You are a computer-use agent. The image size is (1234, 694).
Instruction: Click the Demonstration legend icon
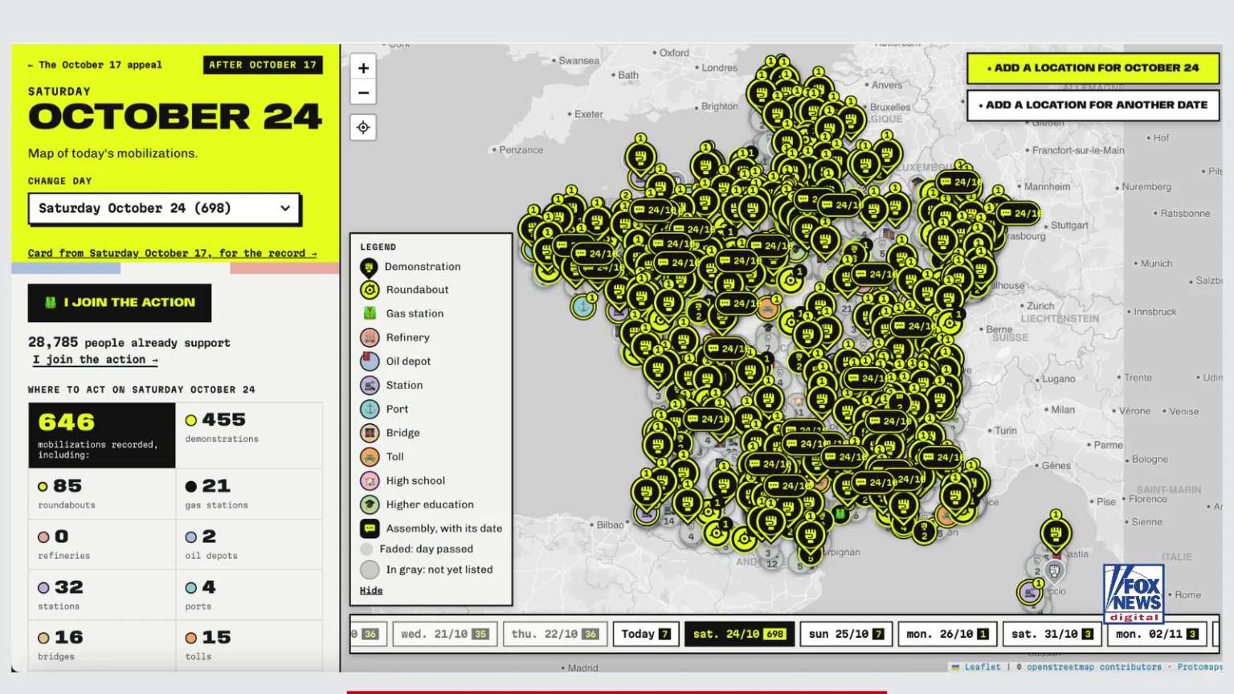point(369,267)
